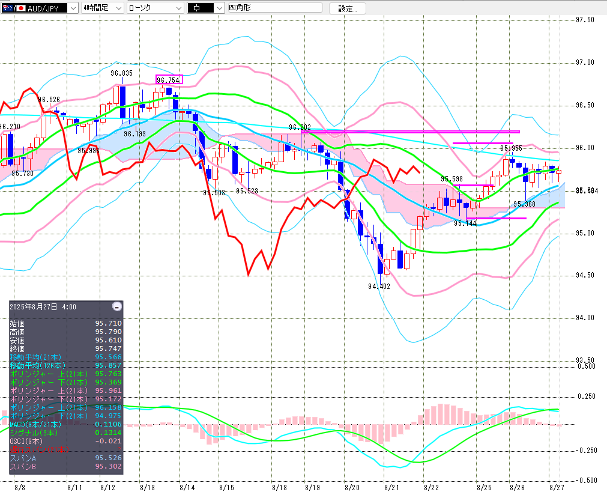Click the green ボリンジャー 上 row valued 95.763
Screen dimensions: 607x492
pyautogui.click(x=66, y=374)
